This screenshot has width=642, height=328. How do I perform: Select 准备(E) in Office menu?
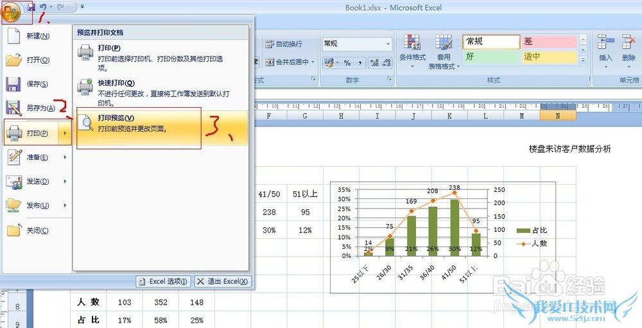pyautogui.click(x=37, y=157)
